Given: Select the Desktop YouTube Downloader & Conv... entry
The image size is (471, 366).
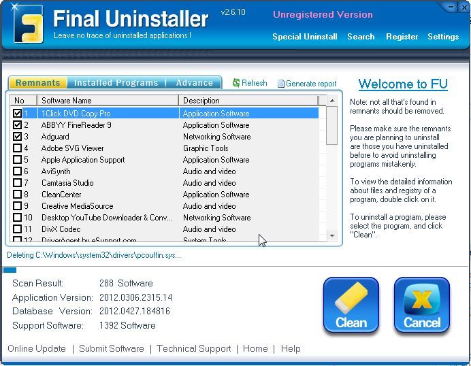Looking at the screenshot, I should click(164, 218).
